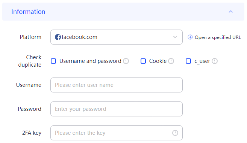Focus the 2FA key input field
Image resolution: width=247 pixels, height=143 pixels.
point(117,133)
